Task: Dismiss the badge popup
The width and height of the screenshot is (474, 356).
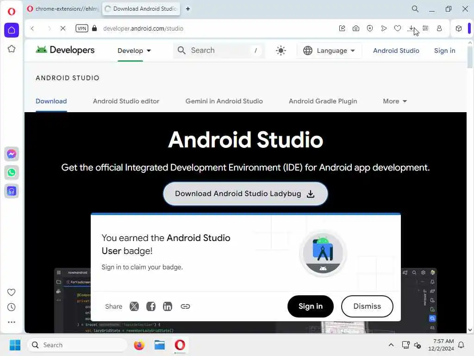Action: 367,306
